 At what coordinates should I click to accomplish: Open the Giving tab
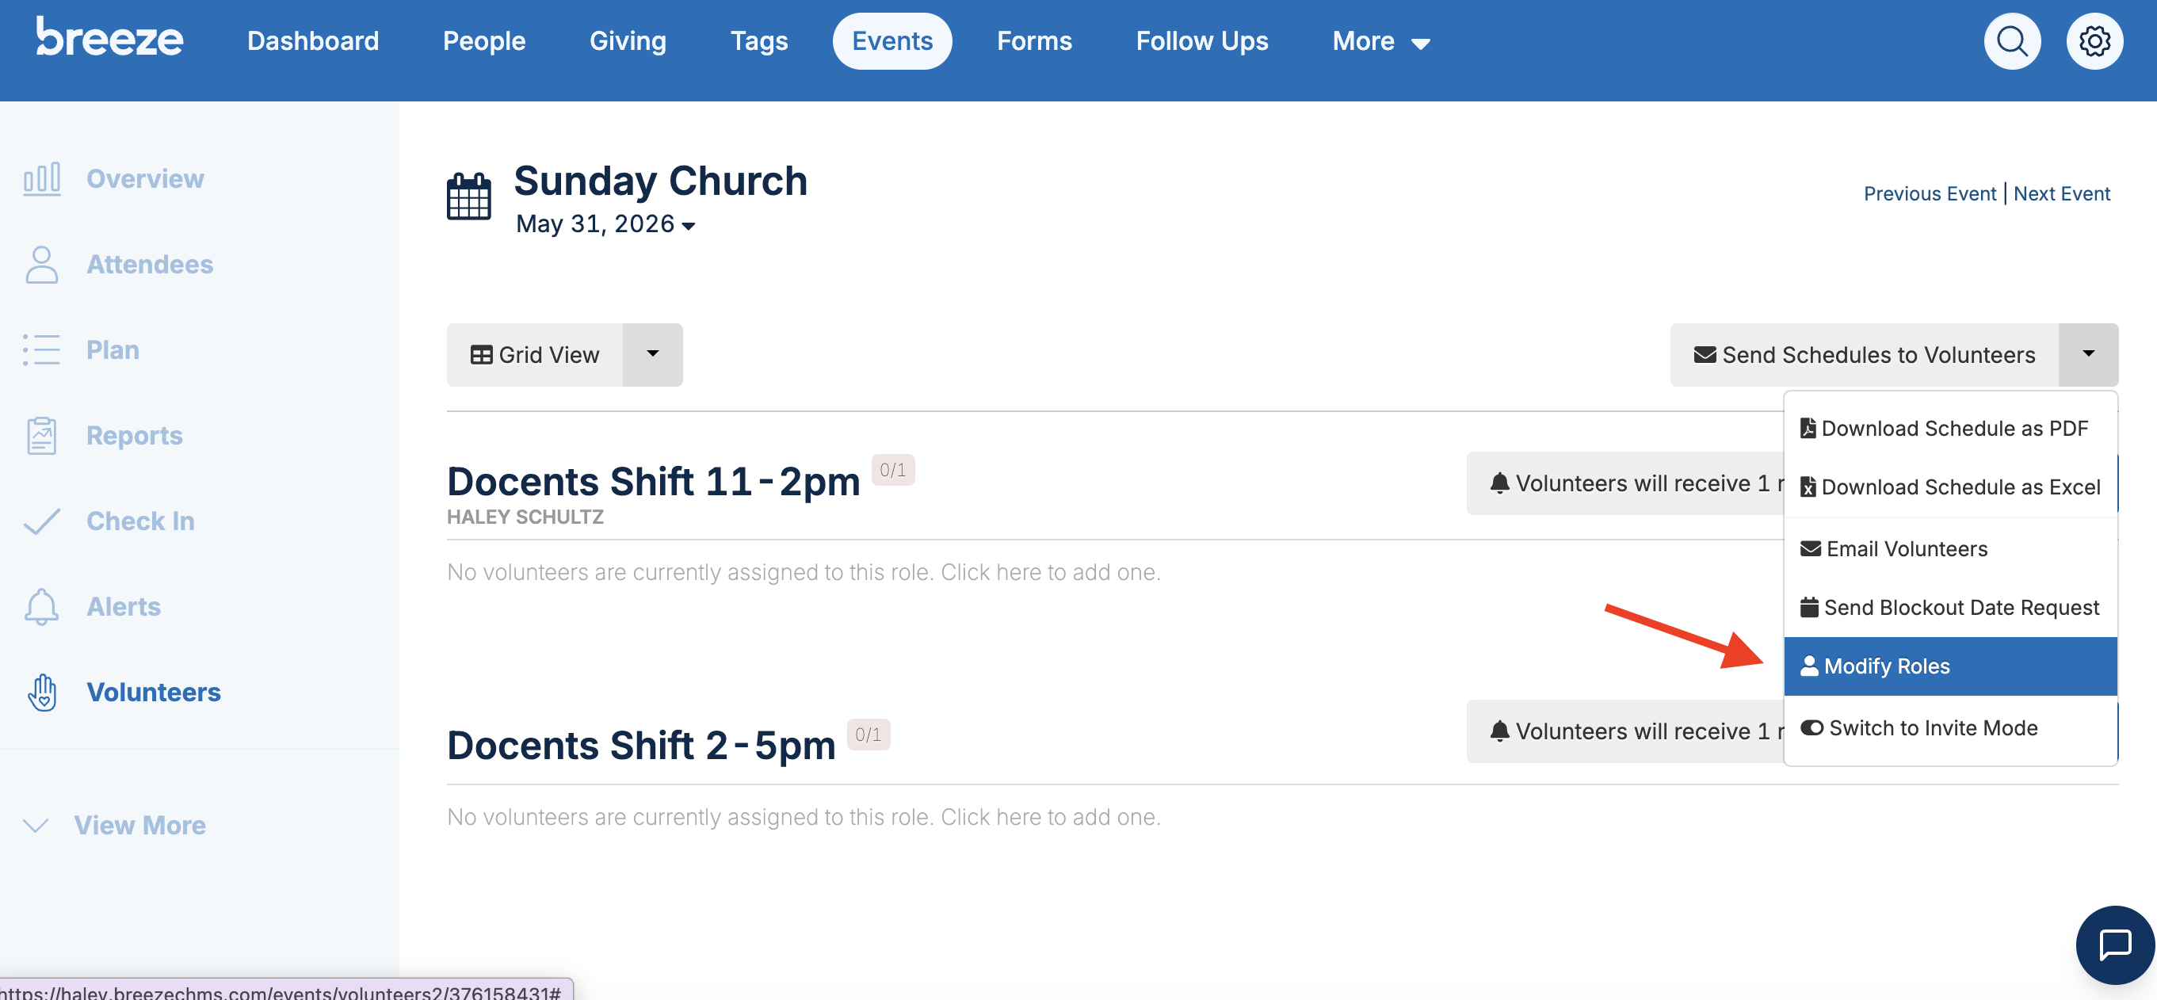[628, 41]
